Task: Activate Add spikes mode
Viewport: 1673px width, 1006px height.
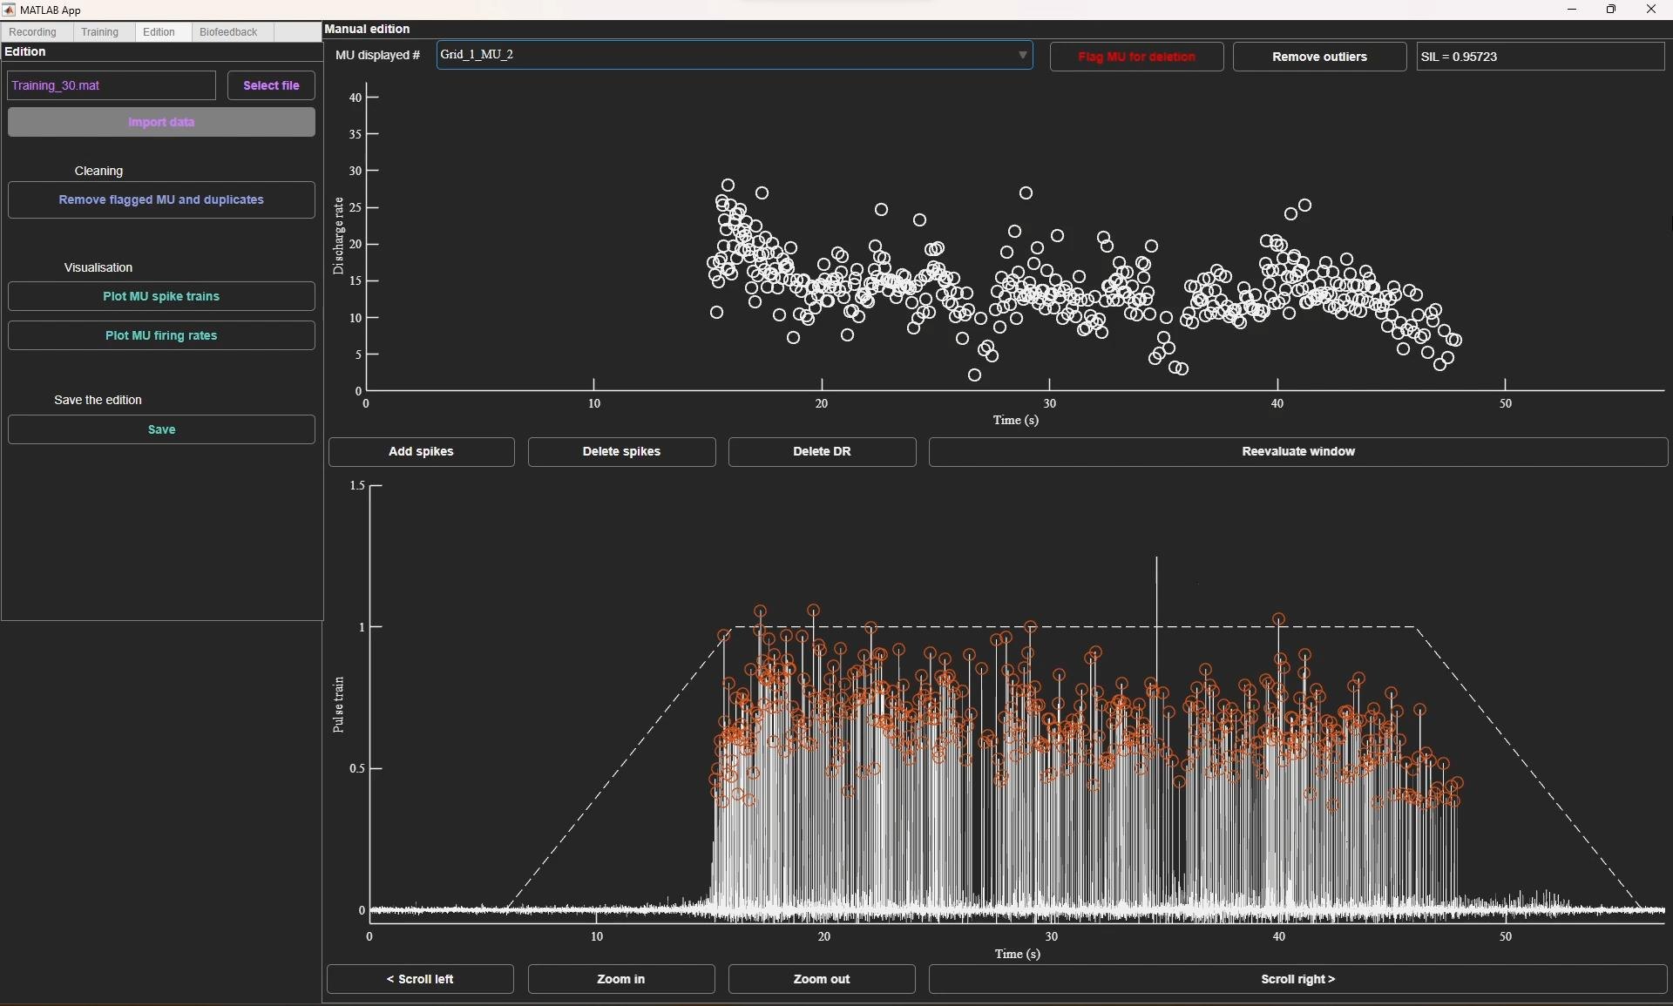Action: coord(421,452)
